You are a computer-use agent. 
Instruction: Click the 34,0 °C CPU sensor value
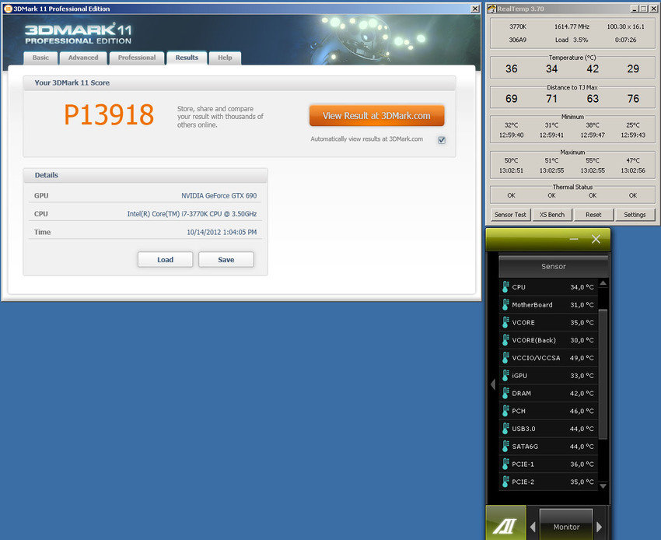(582, 287)
